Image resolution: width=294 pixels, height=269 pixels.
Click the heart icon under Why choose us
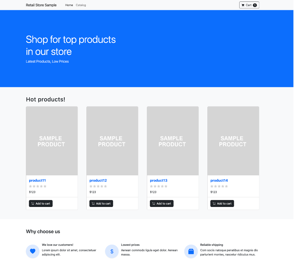(32, 251)
